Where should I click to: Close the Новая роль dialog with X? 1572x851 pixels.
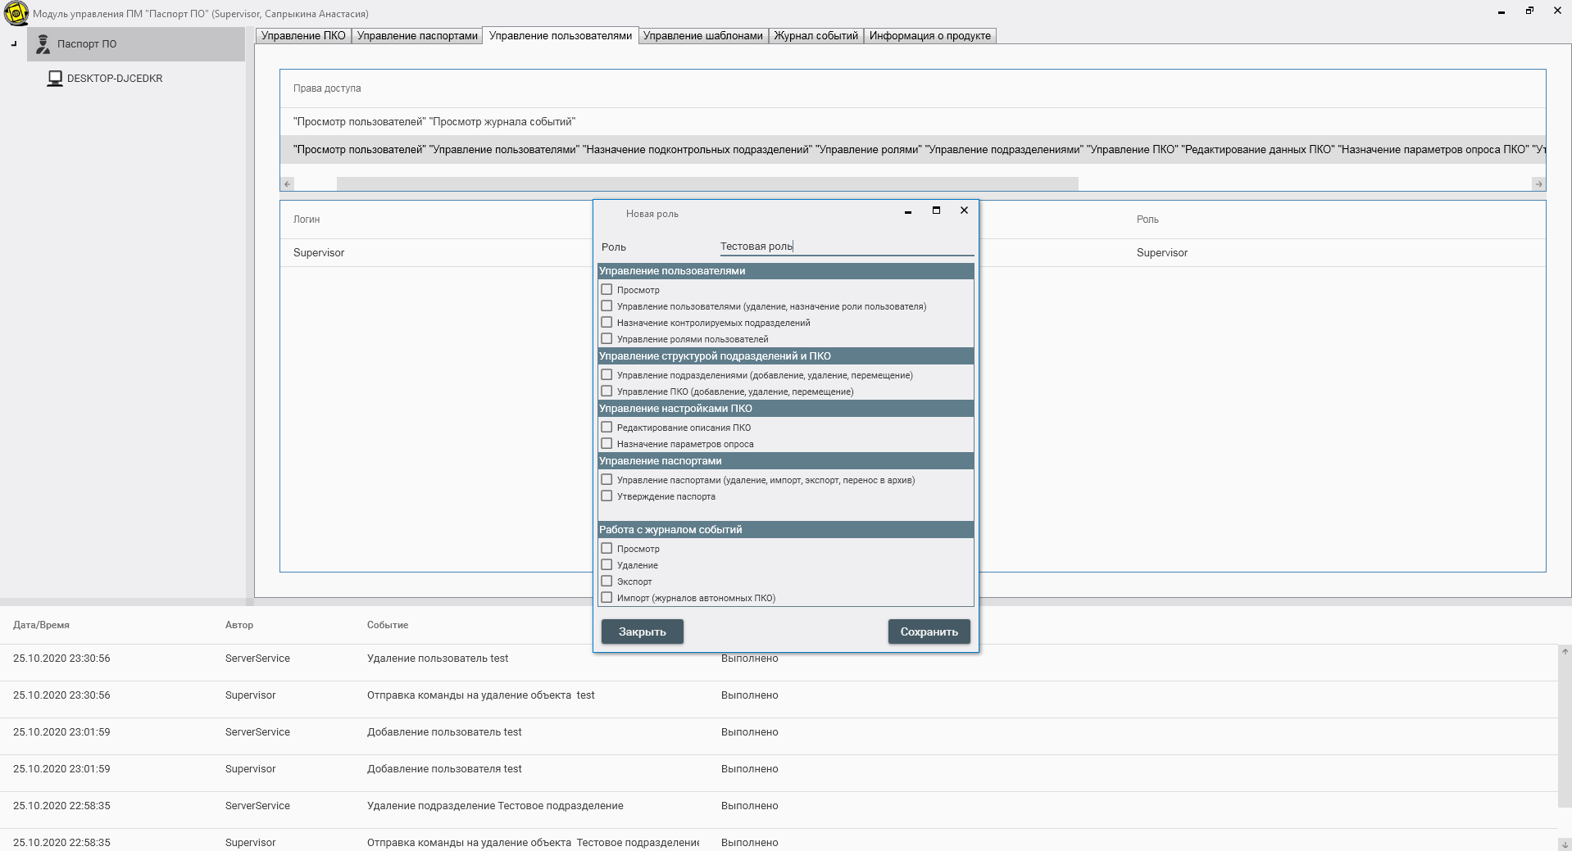[964, 210]
